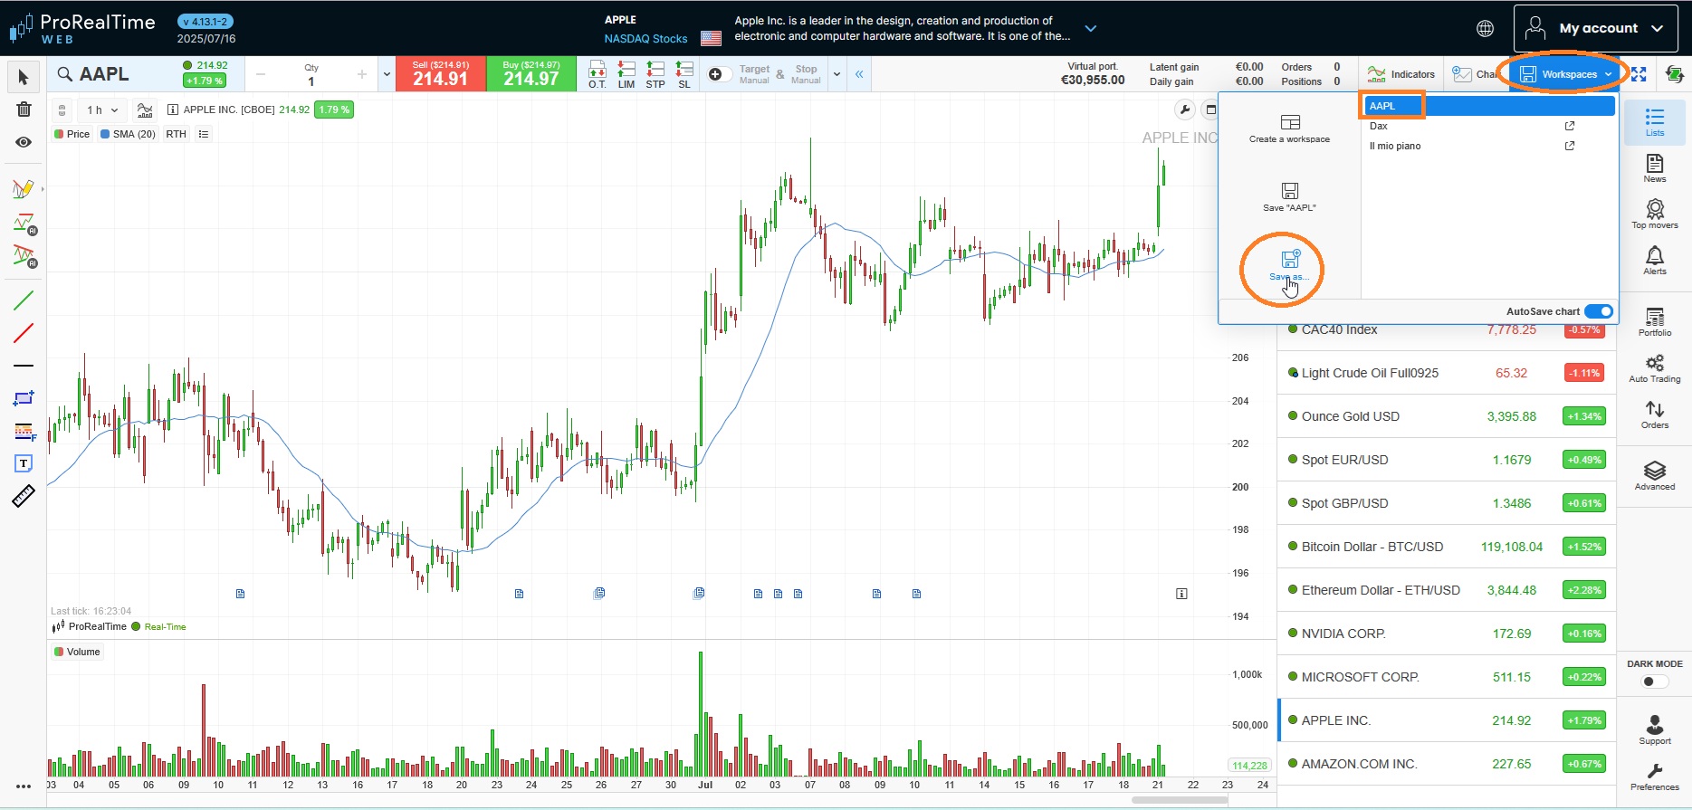
Task: Open the pencil drawing tools icon
Action: pyautogui.click(x=24, y=189)
